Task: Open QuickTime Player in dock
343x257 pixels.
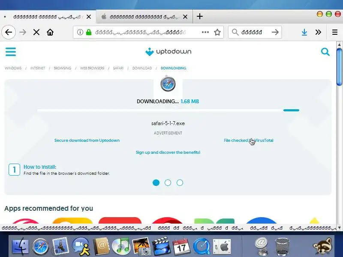Action: (x=202, y=247)
